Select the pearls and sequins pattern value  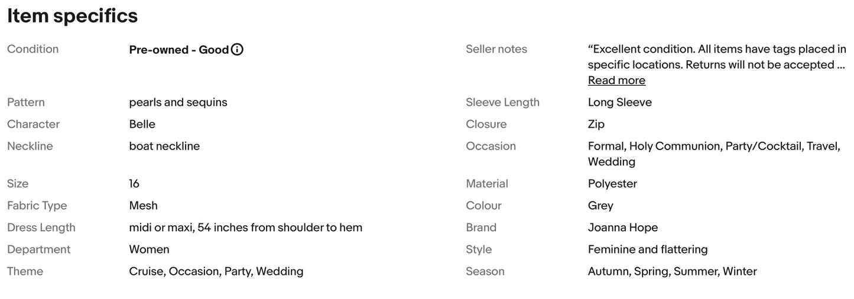[178, 102]
